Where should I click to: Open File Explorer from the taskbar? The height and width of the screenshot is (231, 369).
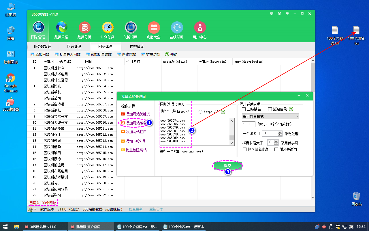(16, 227)
